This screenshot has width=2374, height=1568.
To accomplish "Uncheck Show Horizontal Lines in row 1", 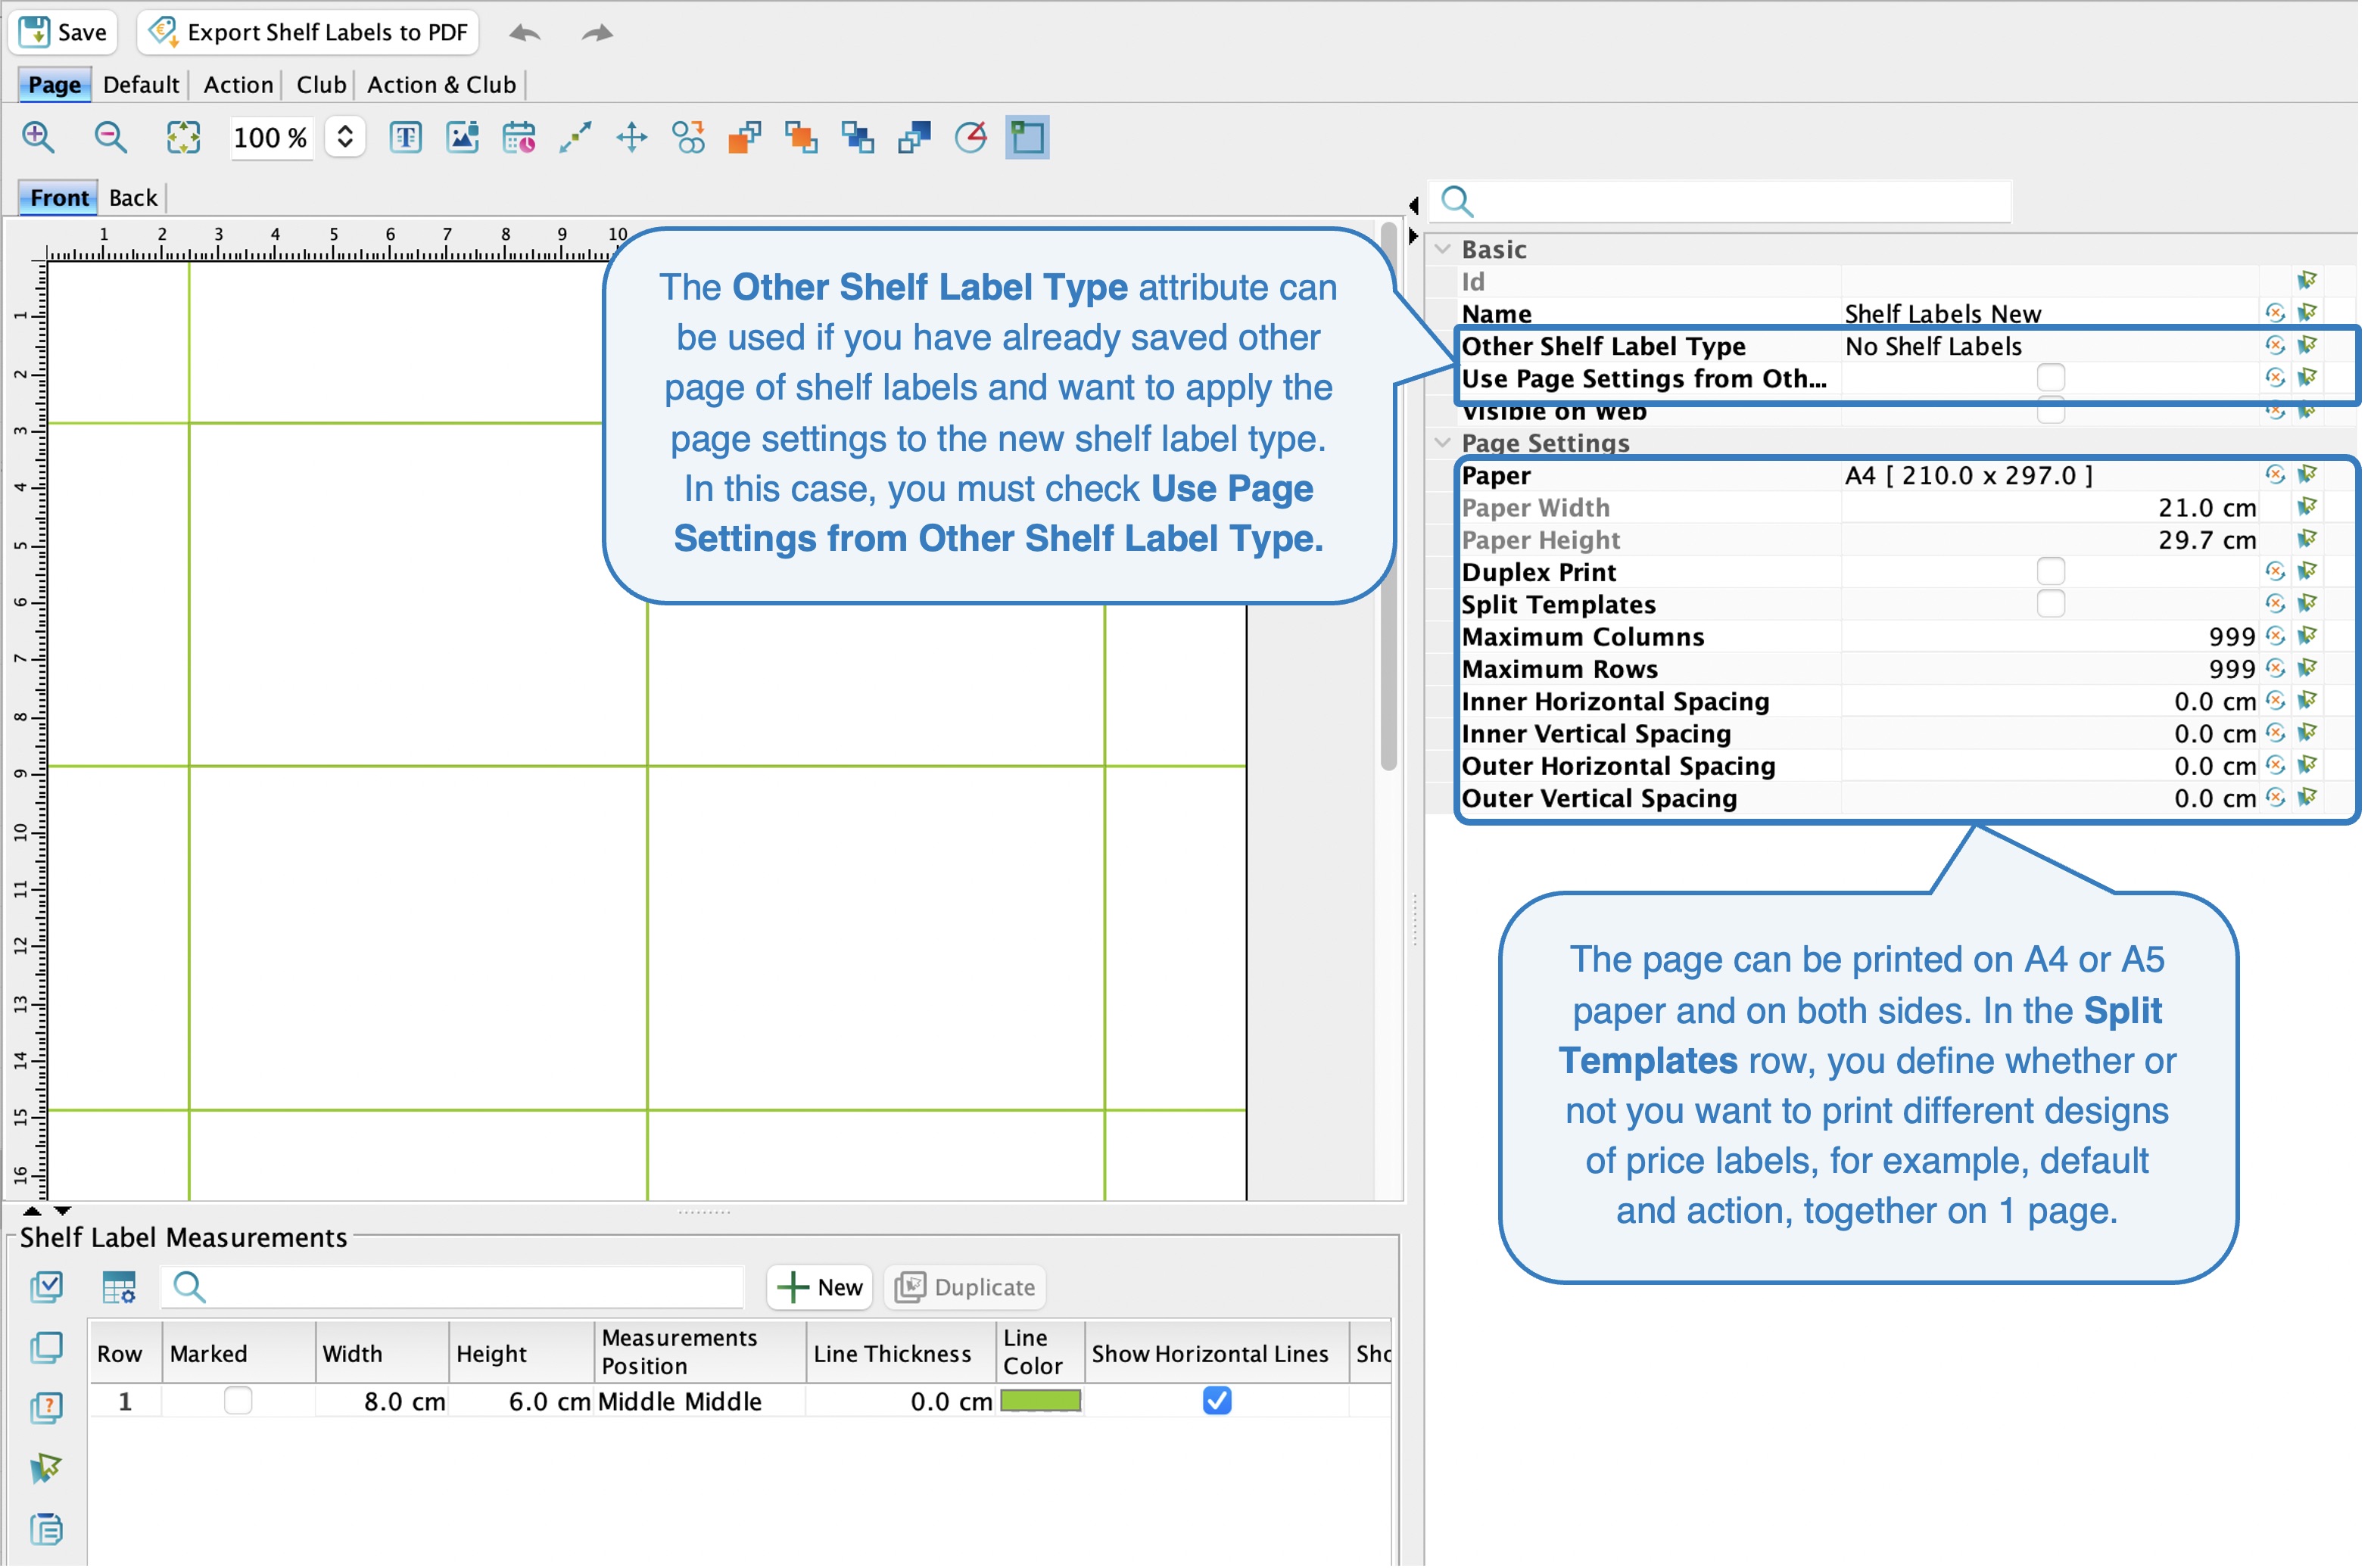I will click(1217, 1401).
